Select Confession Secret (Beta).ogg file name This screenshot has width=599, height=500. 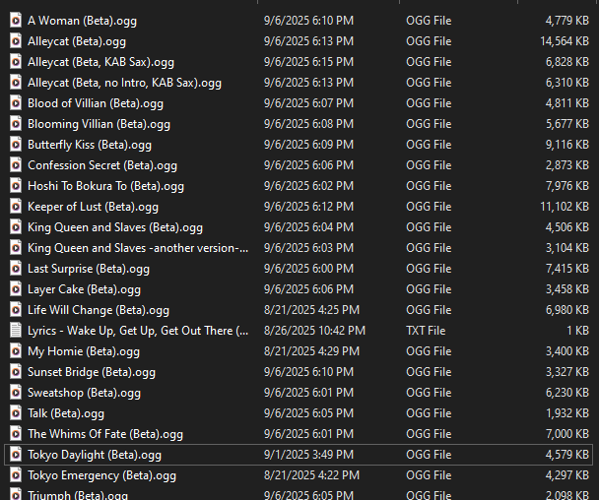102,165
